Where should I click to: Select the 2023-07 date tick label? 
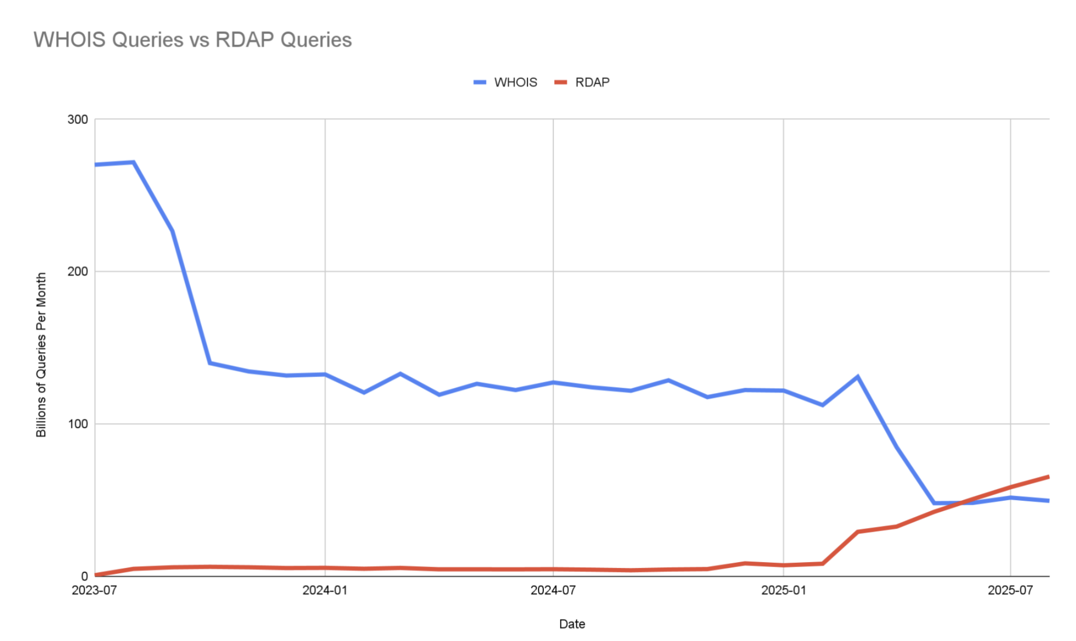coord(94,591)
